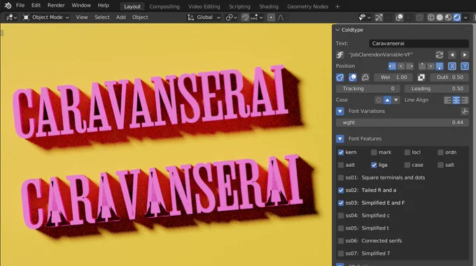Go to previous font arrow icon
The height and width of the screenshot is (266, 476).
(452, 54)
